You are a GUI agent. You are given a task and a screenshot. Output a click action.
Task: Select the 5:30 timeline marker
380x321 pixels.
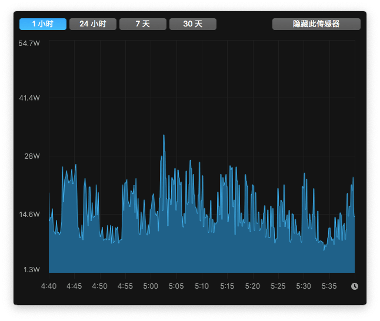[304, 286]
